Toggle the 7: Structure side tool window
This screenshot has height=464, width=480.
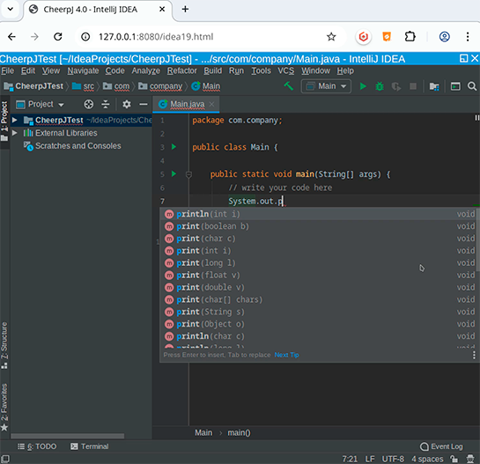coord(4,345)
